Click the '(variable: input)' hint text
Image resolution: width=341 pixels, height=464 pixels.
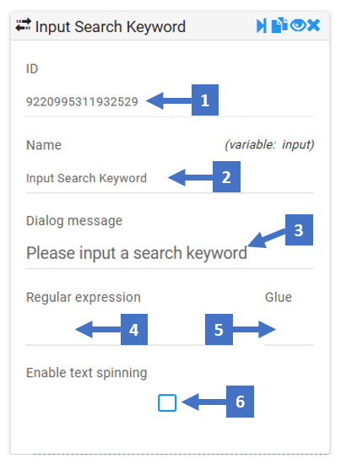pyautogui.click(x=269, y=145)
